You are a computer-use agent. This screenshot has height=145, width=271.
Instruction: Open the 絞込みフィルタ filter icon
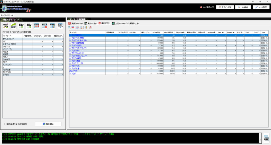point(60,26)
